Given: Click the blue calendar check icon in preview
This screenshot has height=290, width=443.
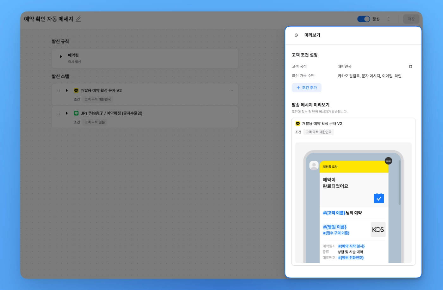Looking at the screenshot, I should pyautogui.click(x=379, y=198).
